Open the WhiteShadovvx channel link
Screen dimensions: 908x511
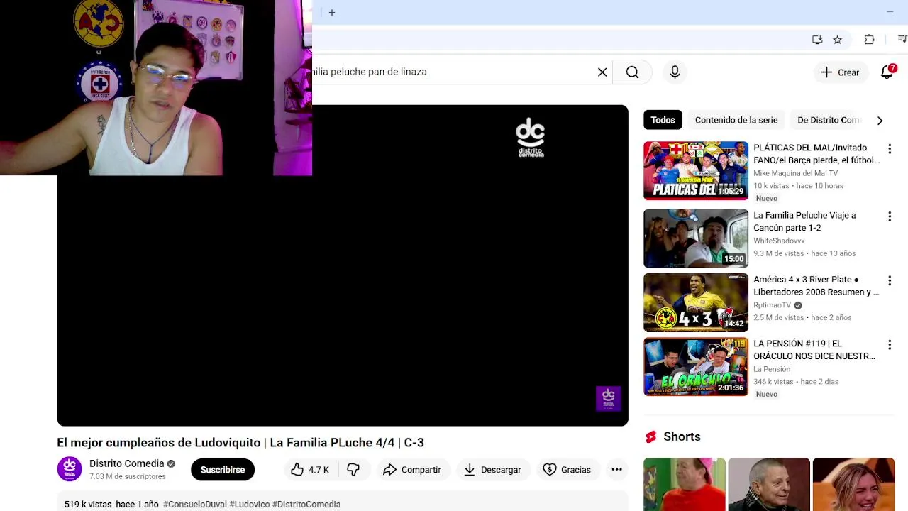[779, 241]
